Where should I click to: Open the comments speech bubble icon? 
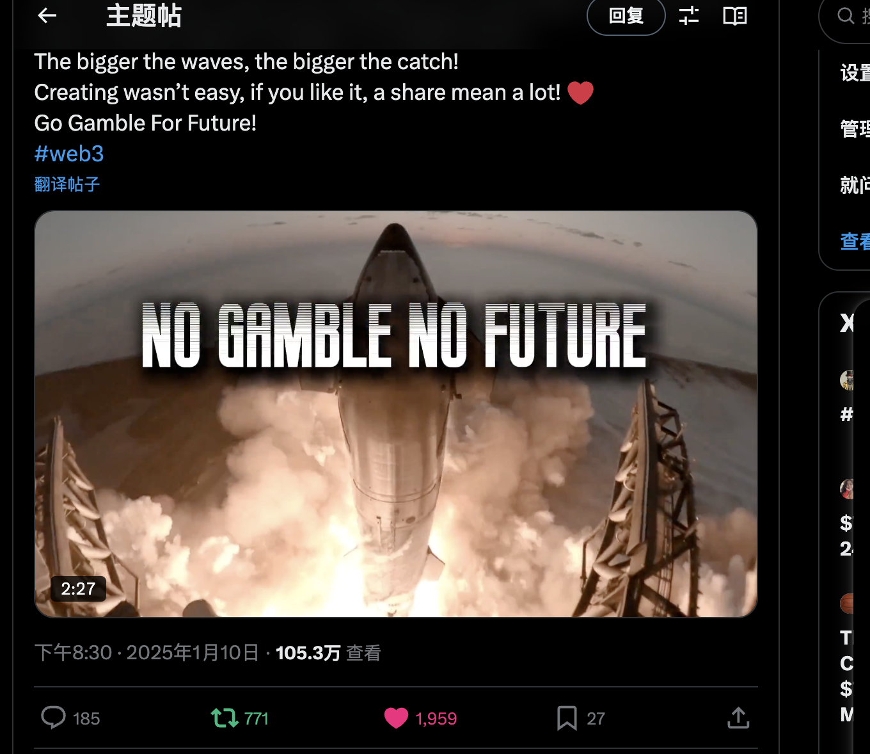[x=54, y=718]
